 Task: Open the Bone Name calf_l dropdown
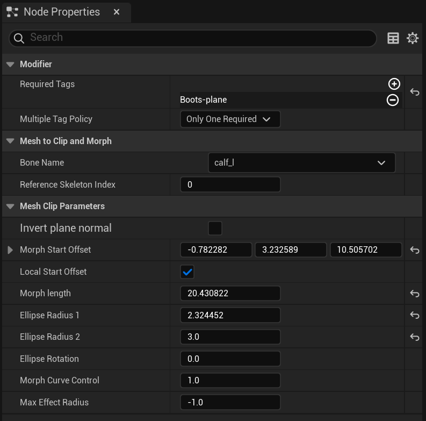[x=301, y=162]
